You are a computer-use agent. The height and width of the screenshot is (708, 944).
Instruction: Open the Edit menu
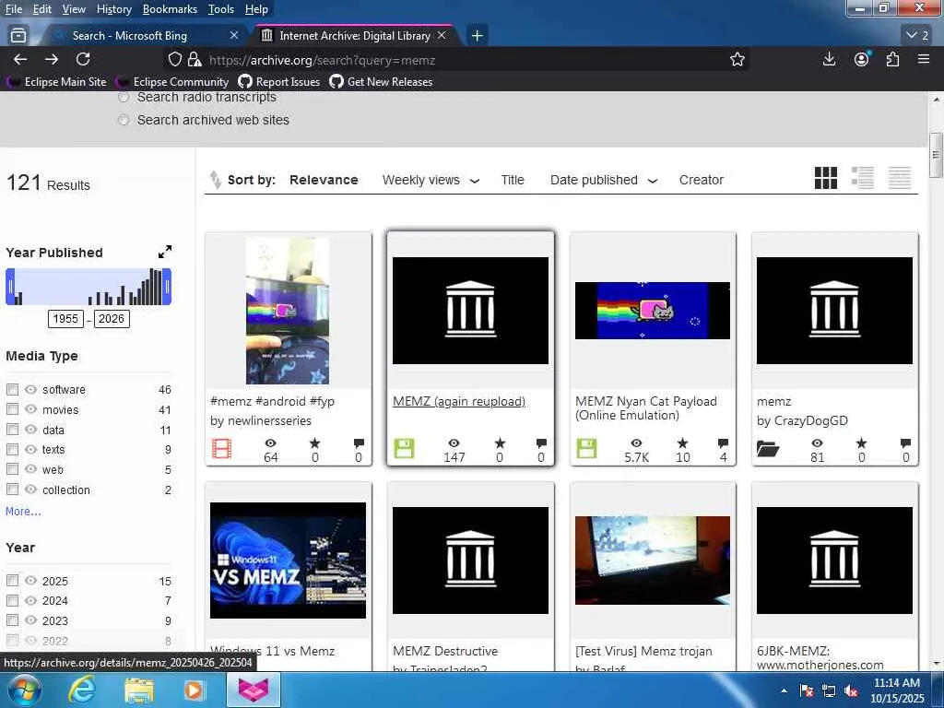coord(41,9)
